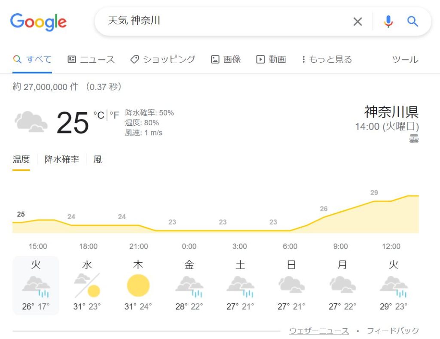The height and width of the screenshot is (339, 440).
Task: Select Sunday's cloudy forecast icon
Action: [292, 285]
